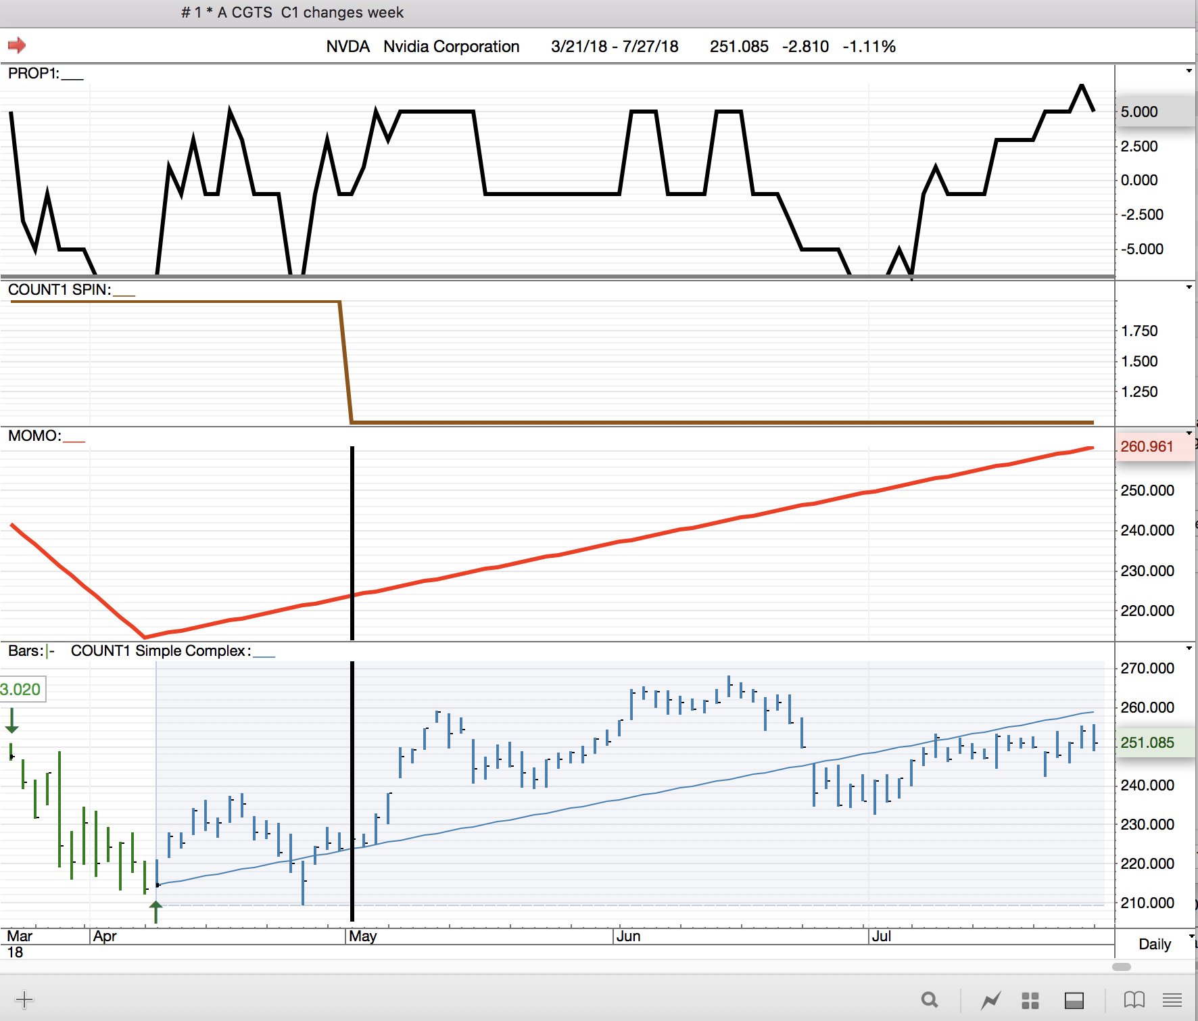
Task: Click the date range 3/21/18 - 7/27/18
Action: point(615,46)
